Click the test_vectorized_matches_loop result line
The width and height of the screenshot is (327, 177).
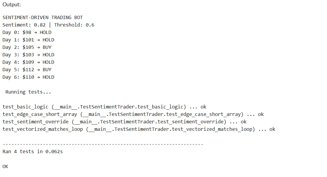click(139, 129)
